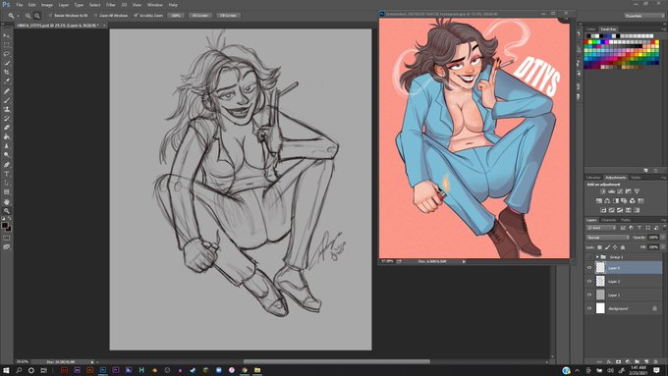
Task: Open the Zoom tool preset picker arrow
Action: (x=18, y=16)
